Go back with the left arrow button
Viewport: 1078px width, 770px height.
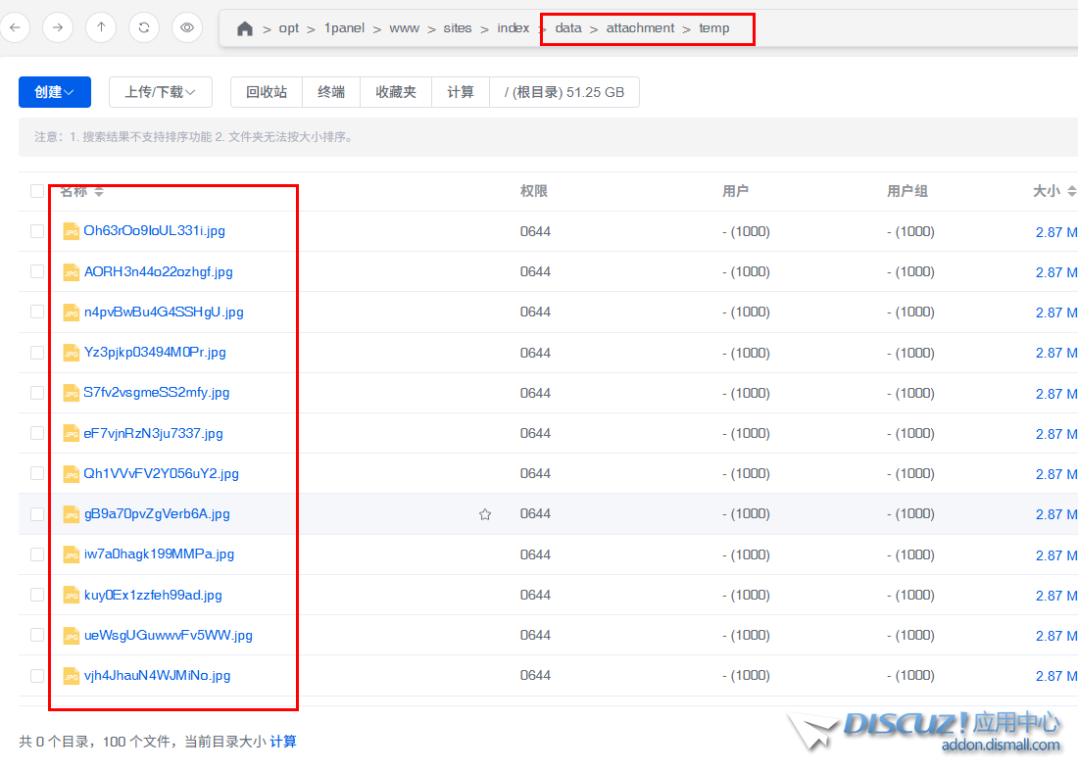click(x=15, y=28)
